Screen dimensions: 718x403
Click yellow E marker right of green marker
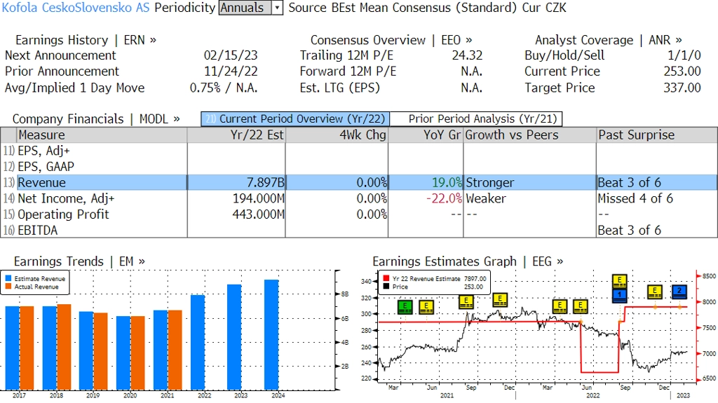(x=426, y=306)
